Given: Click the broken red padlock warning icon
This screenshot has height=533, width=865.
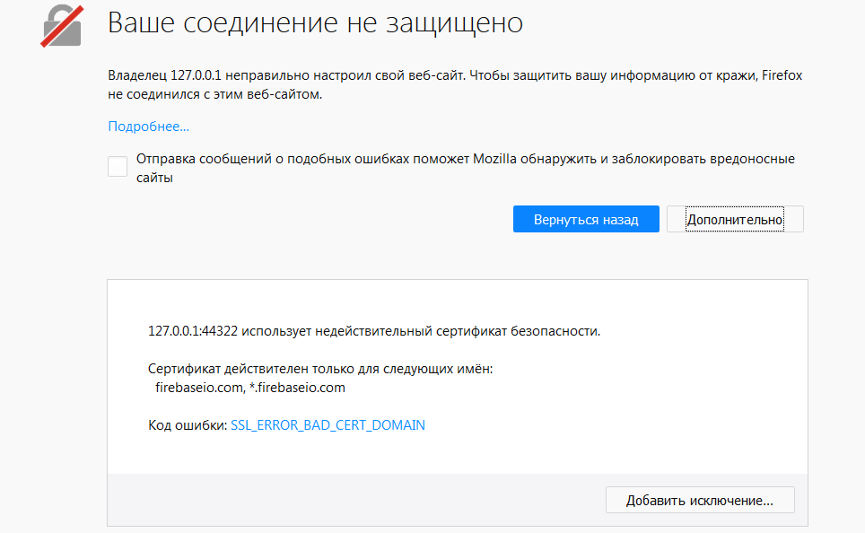Looking at the screenshot, I should click(60, 27).
